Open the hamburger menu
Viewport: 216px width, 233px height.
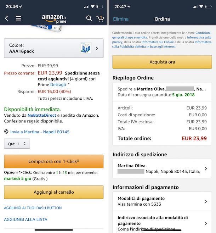18,18
